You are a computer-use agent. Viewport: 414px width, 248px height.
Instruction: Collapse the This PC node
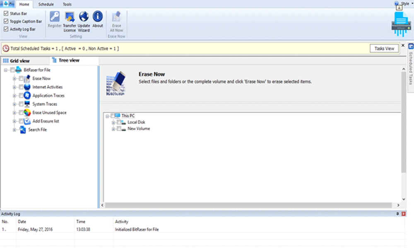point(107,116)
